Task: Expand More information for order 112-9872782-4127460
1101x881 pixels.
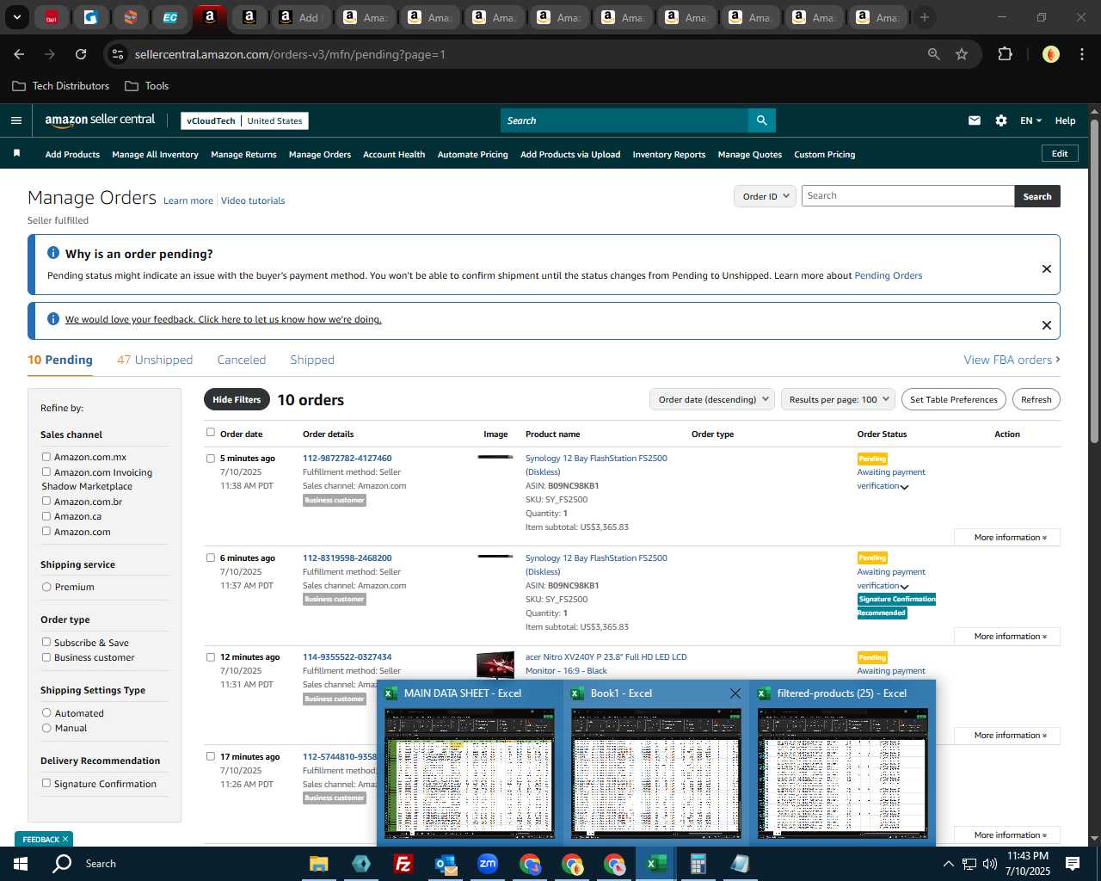Action: pyautogui.click(x=1006, y=538)
